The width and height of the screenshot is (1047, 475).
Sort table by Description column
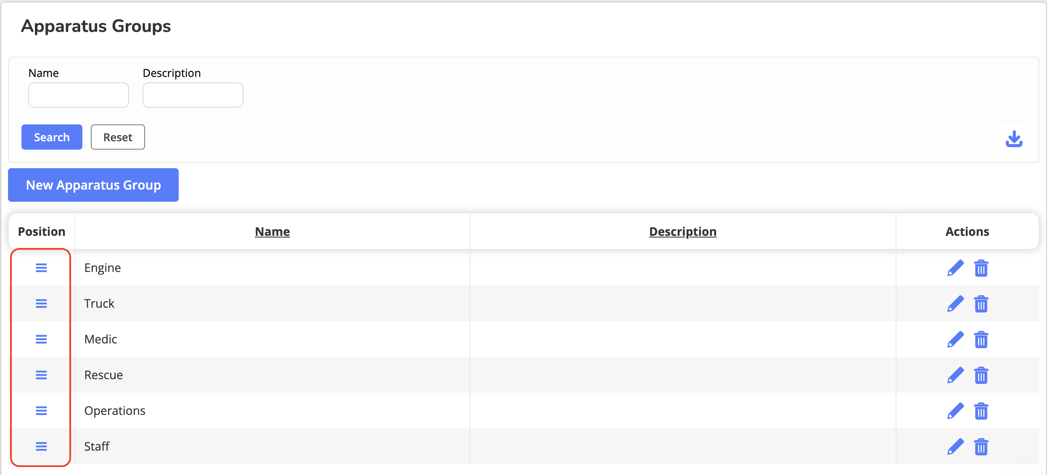[x=682, y=232]
